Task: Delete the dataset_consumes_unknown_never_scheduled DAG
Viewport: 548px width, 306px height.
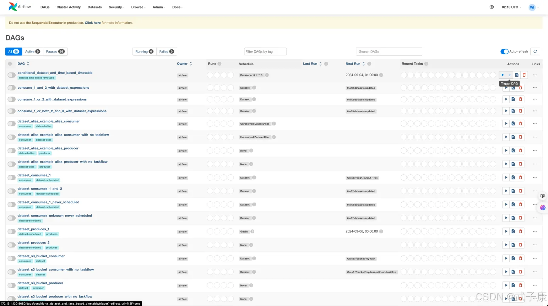Action: pos(521,218)
